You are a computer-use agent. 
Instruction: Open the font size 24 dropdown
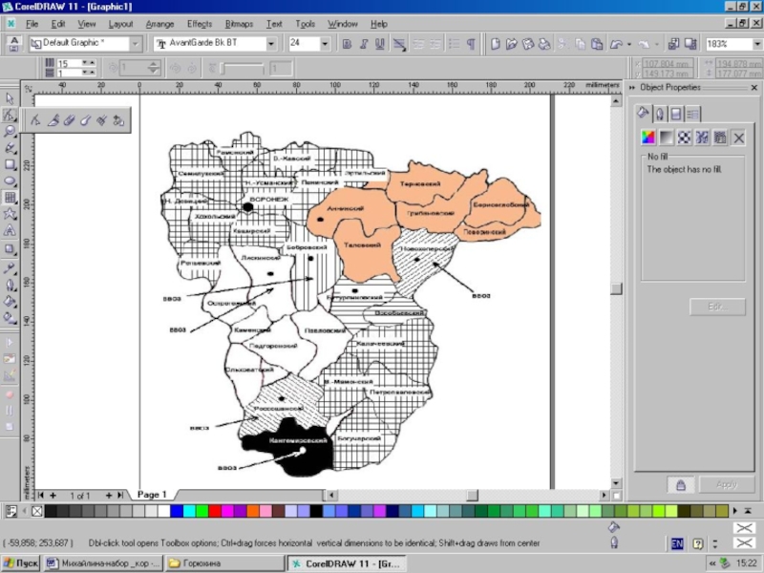(x=325, y=44)
